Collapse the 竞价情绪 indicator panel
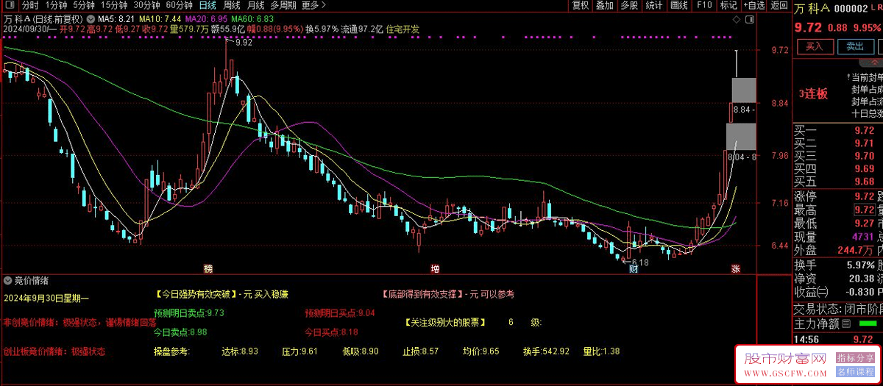Viewport: 883px width, 386px height. tap(7, 280)
